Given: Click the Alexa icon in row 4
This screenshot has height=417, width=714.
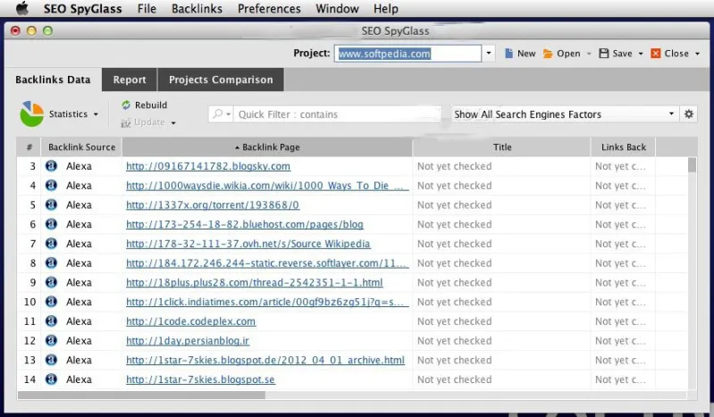Looking at the screenshot, I should pos(52,185).
